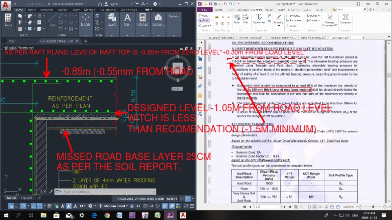Image resolution: width=392 pixels, height=220 pixels.
Task: Toggle ortho mode in AutoCAD status bar
Action: pyautogui.click(x=17, y=206)
